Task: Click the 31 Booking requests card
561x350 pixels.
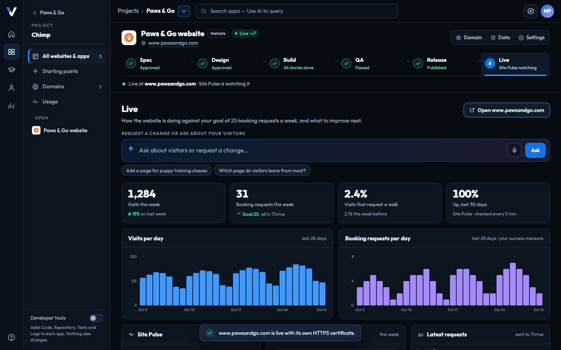Action: tap(282, 203)
